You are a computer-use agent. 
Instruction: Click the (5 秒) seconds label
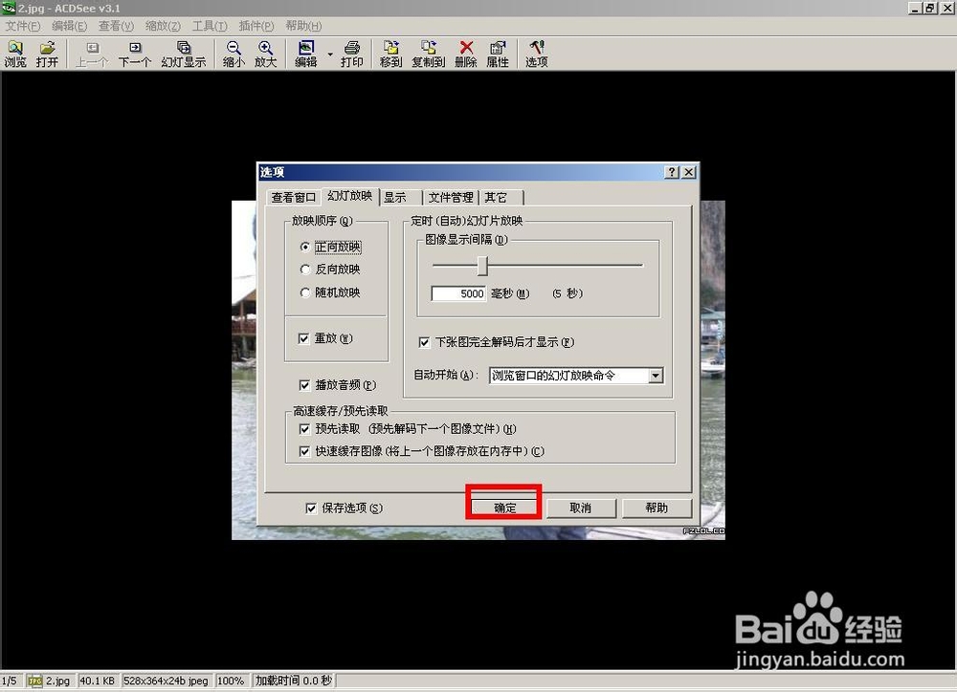568,293
